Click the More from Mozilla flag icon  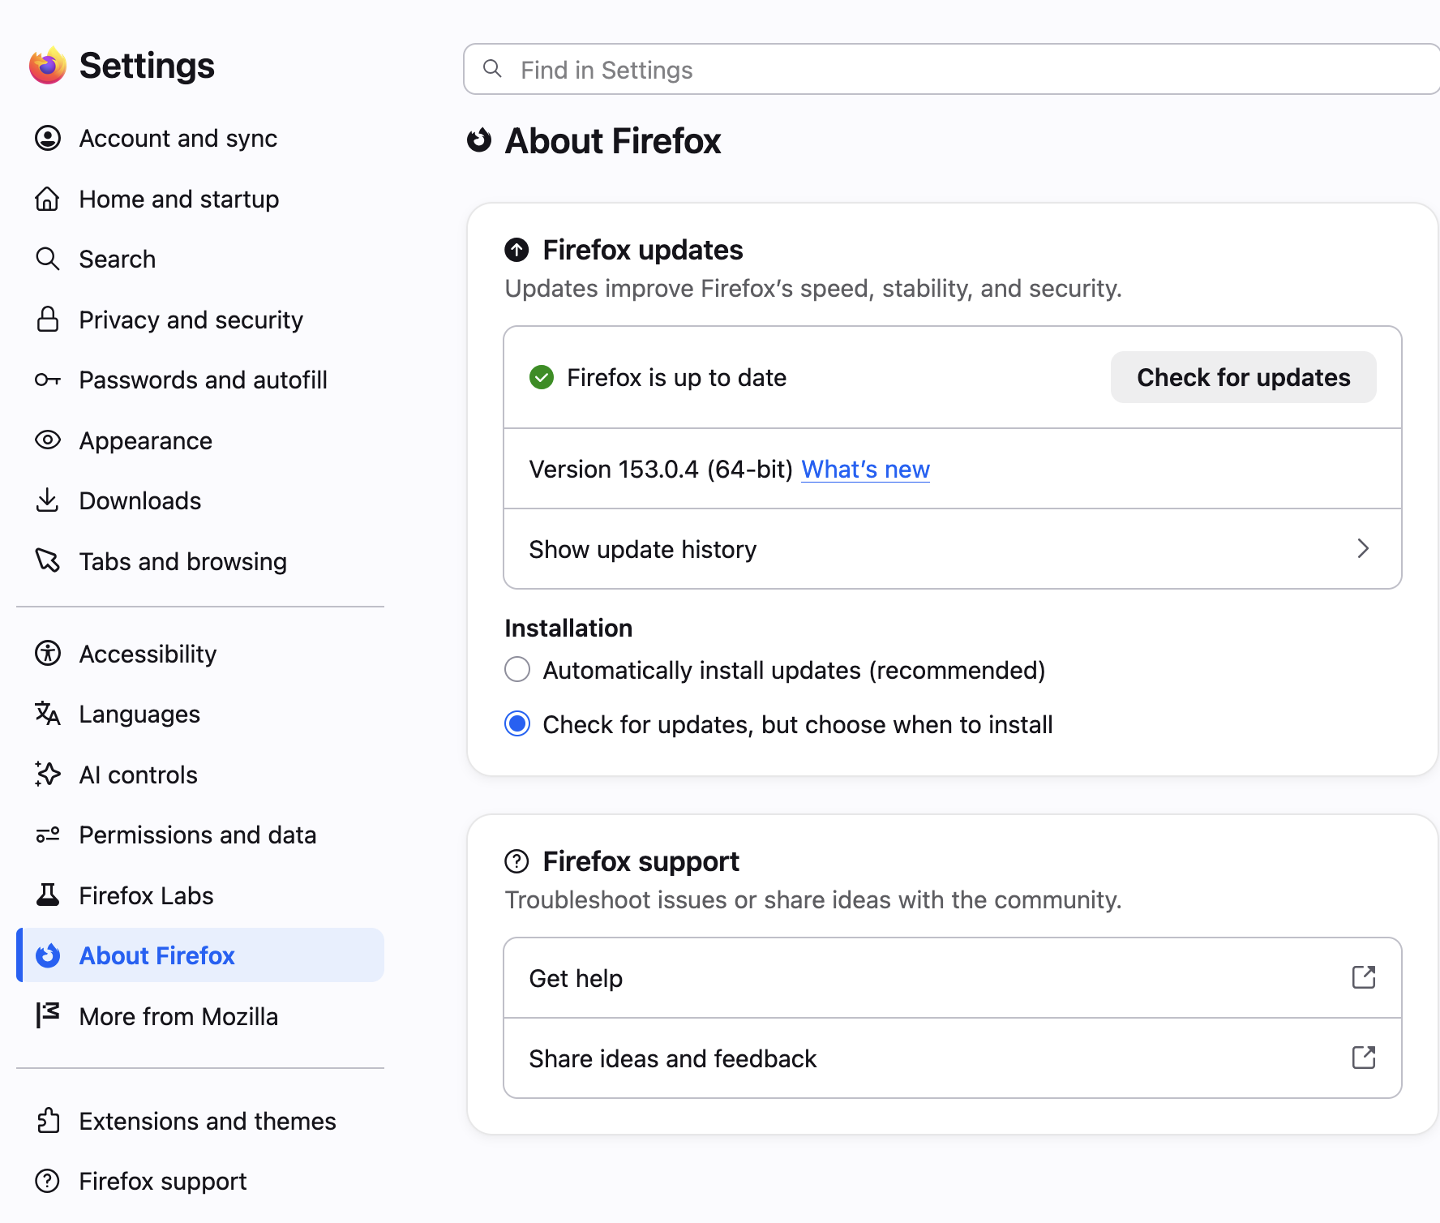[48, 1016]
